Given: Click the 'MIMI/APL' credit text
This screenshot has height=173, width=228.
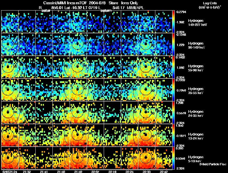Looking at the screenshot, I should (135, 8).
